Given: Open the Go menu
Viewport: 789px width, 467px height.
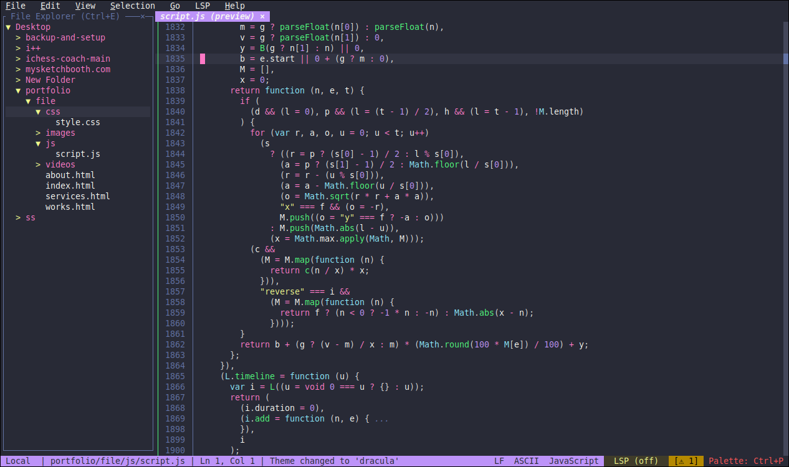Looking at the screenshot, I should click(175, 6).
